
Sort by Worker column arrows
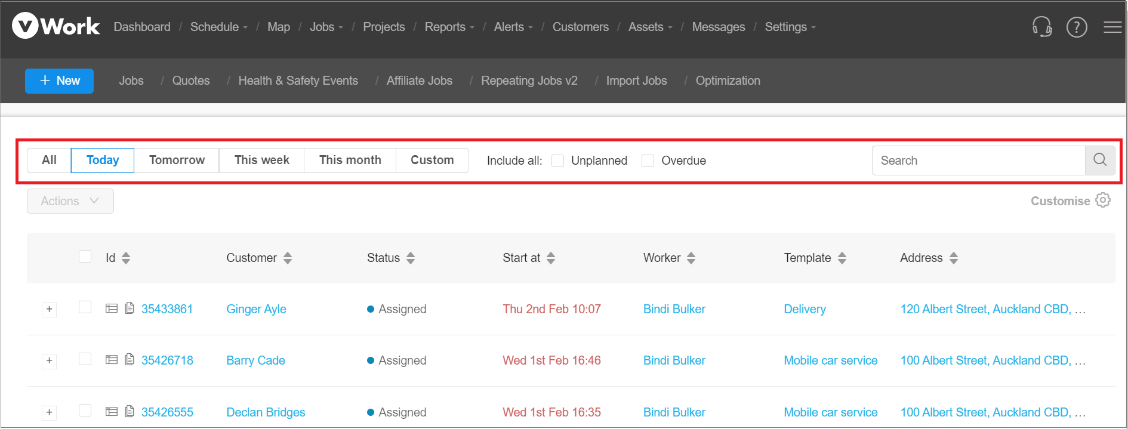click(691, 258)
